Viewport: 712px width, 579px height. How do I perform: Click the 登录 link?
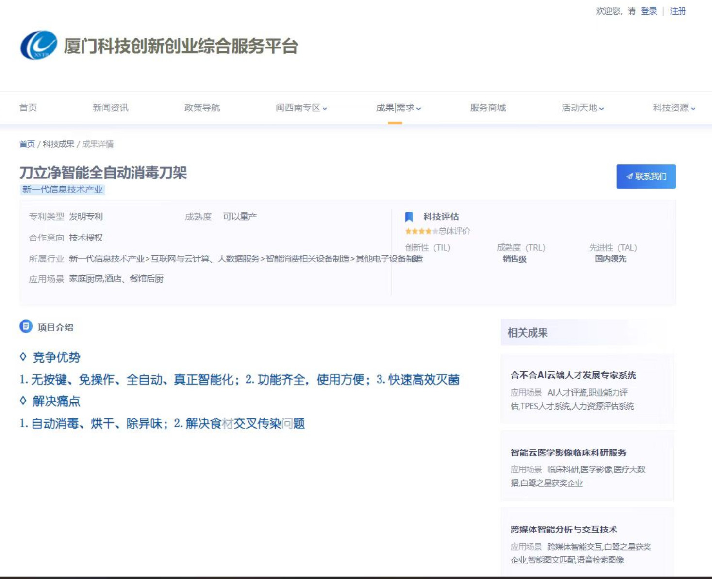[x=648, y=11]
